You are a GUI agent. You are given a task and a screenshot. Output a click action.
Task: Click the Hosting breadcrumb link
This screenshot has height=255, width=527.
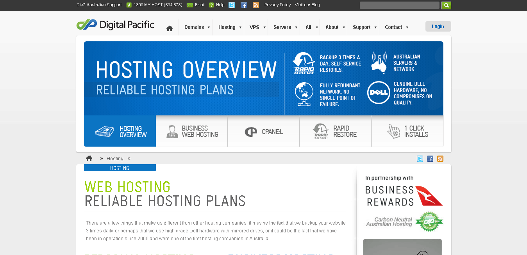click(115, 159)
